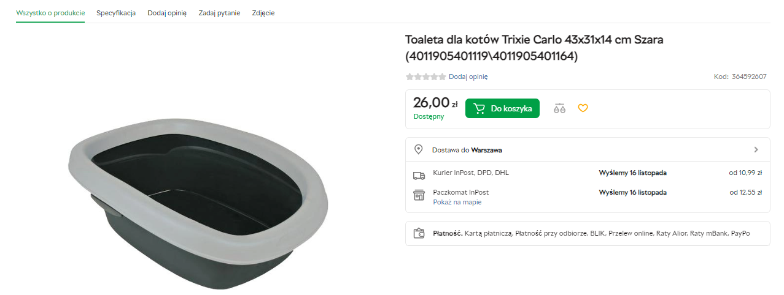Go to the Wszystko o produkcie tab

[x=50, y=13]
